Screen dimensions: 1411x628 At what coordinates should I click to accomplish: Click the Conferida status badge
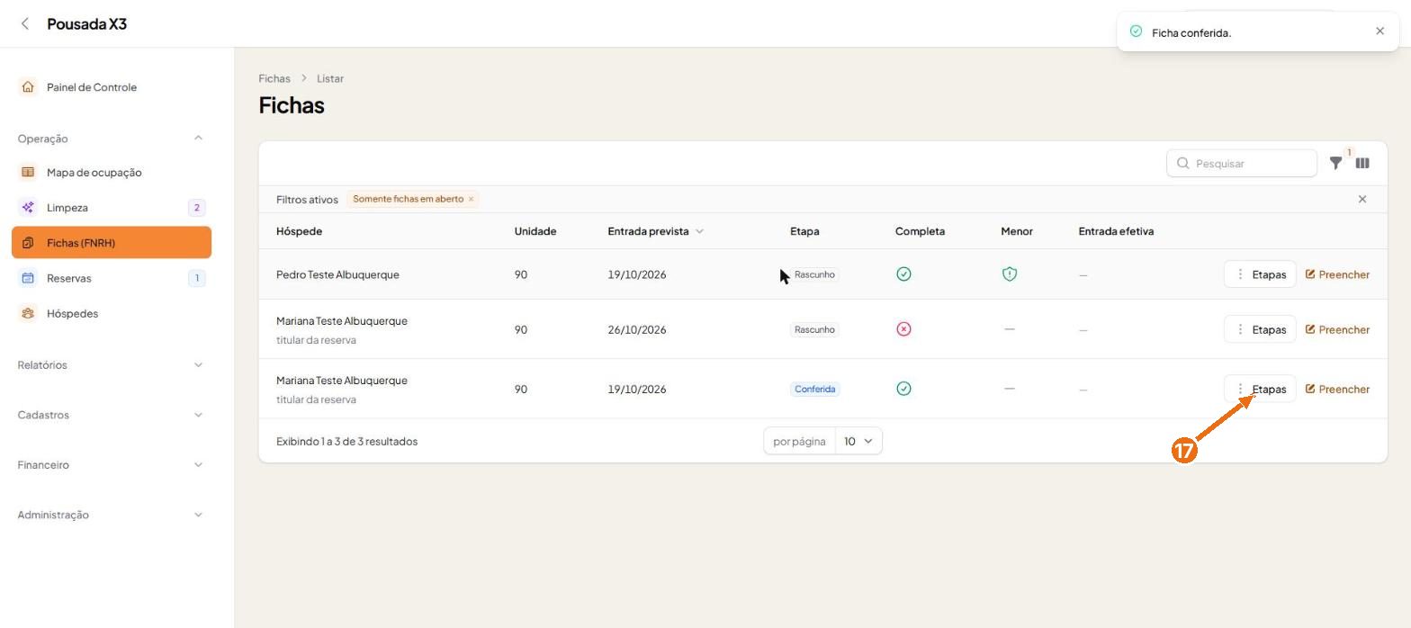point(814,389)
